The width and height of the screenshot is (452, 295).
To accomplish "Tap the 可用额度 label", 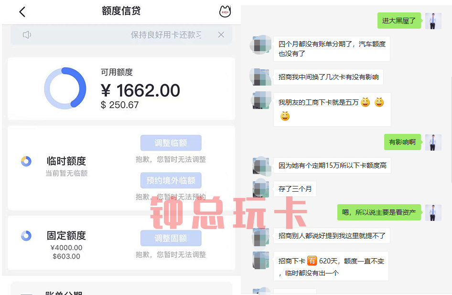I will 117,72.
